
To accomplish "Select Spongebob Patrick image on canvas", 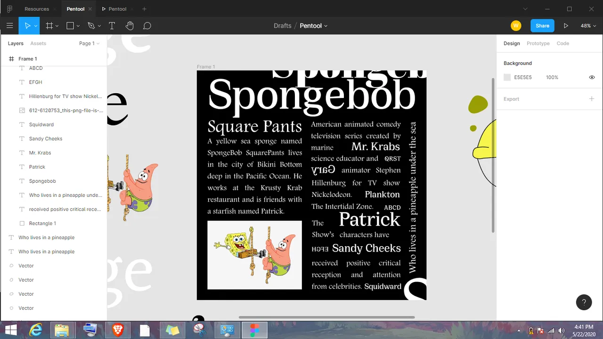I will coord(254,255).
